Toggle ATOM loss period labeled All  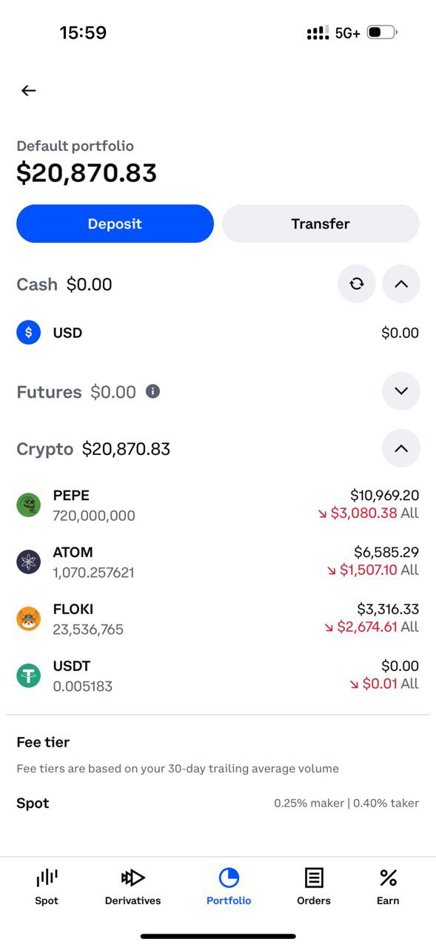[409, 570]
